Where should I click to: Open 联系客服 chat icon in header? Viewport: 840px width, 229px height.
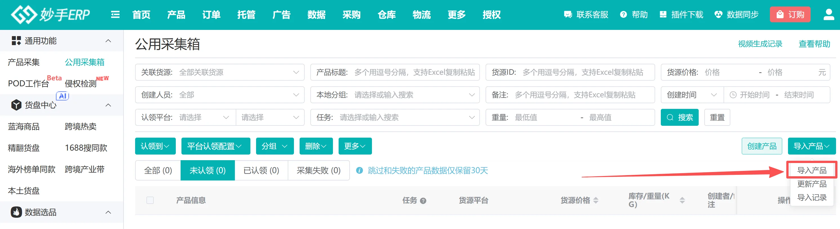point(568,15)
